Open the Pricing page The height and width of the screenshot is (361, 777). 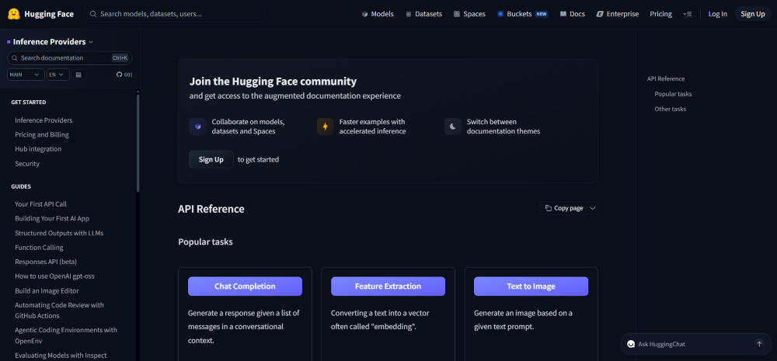click(660, 14)
